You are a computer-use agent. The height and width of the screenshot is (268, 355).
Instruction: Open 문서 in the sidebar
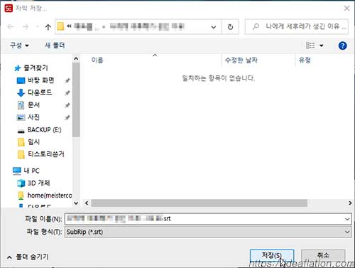click(x=28, y=104)
